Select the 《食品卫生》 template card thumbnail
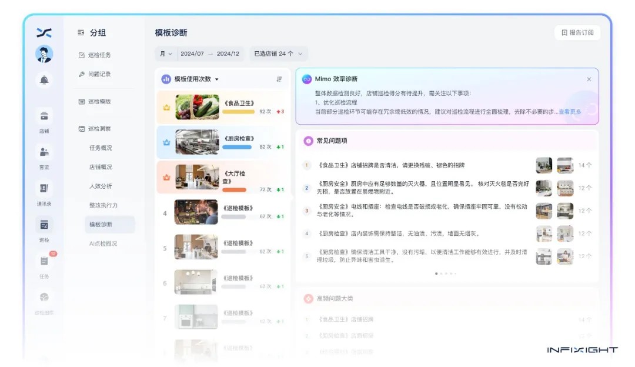Viewport: 635px width, 367px height. 197,107
